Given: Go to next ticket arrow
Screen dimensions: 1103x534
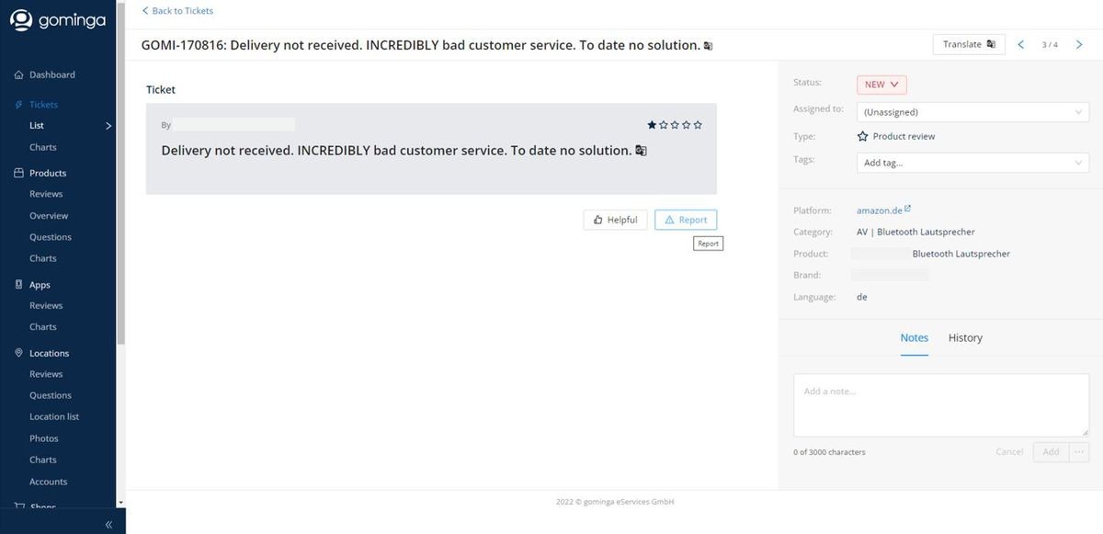Looking at the screenshot, I should 1079,44.
